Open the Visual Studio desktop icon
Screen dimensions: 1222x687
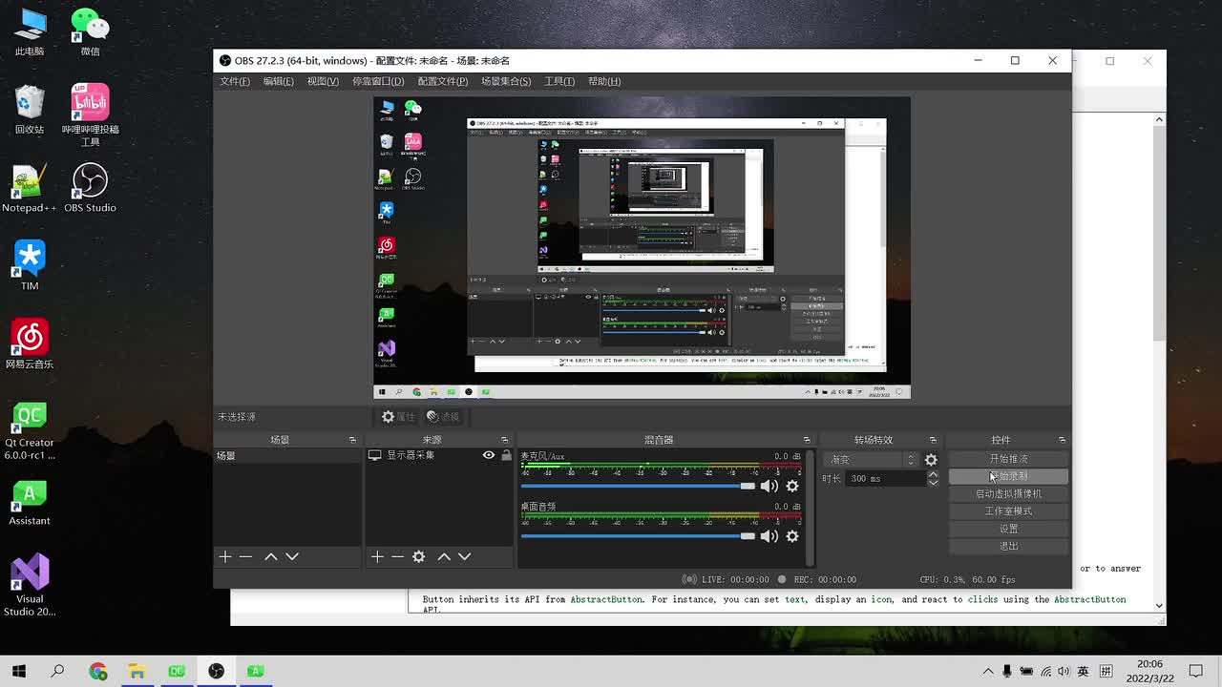tap(30, 585)
